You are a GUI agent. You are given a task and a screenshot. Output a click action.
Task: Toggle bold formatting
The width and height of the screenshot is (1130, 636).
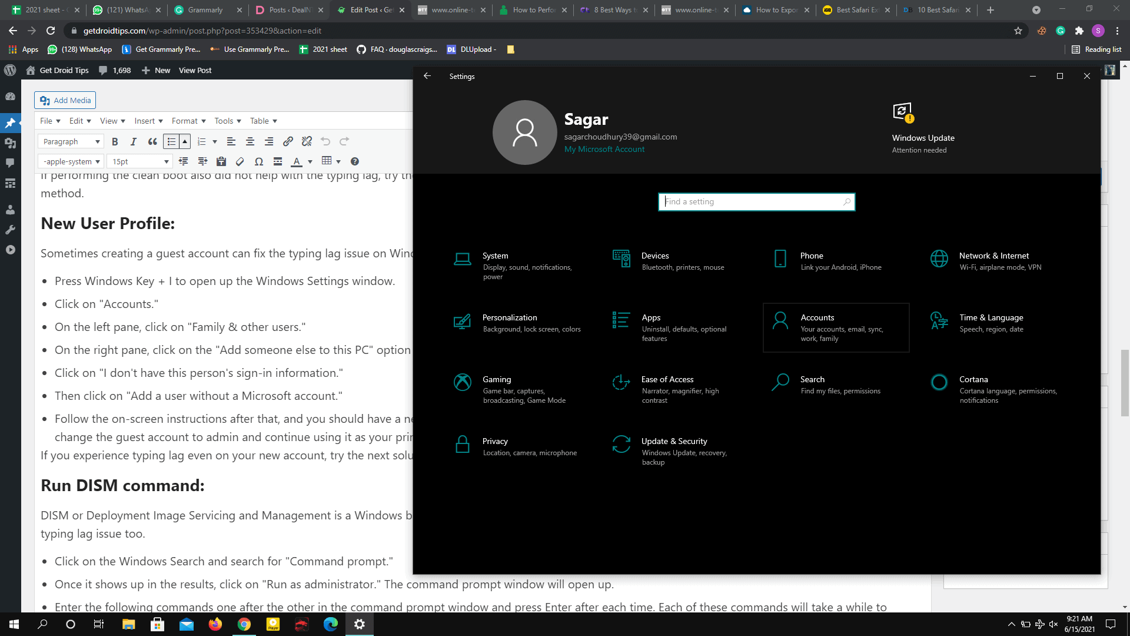(x=115, y=141)
